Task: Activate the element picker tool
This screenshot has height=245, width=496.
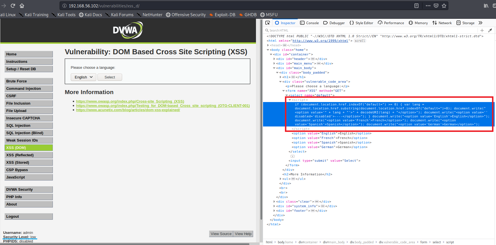Action: pos(268,23)
